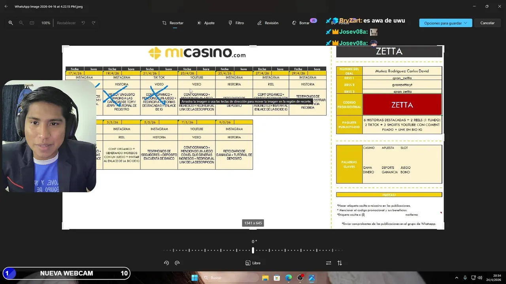Redo the edit with the redo arrow

(x=94, y=23)
